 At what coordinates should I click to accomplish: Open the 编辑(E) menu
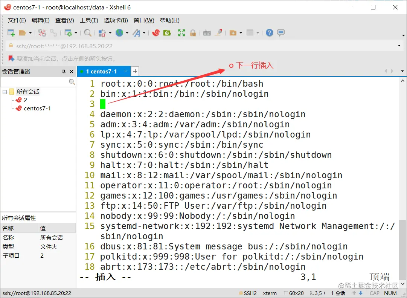(41, 20)
